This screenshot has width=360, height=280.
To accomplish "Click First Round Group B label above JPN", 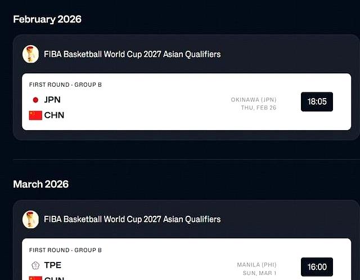I will click(65, 85).
